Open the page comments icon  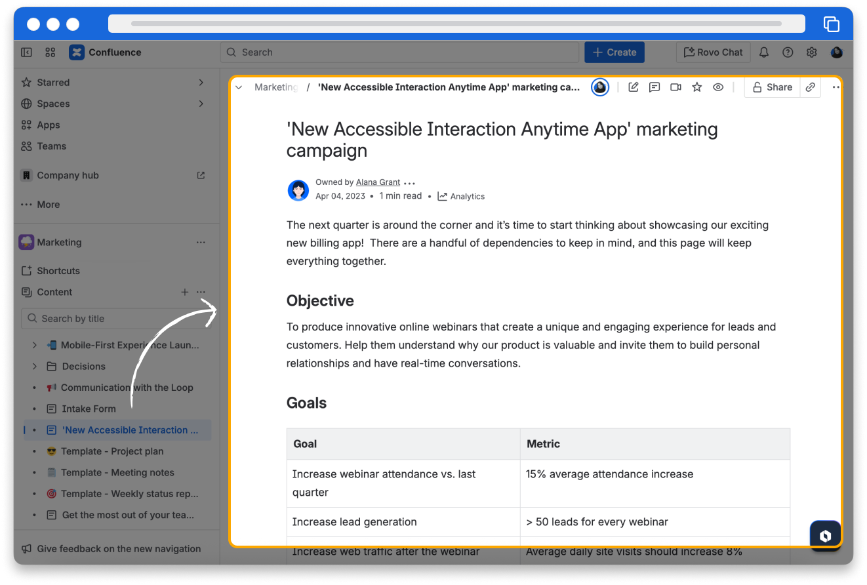point(655,87)
